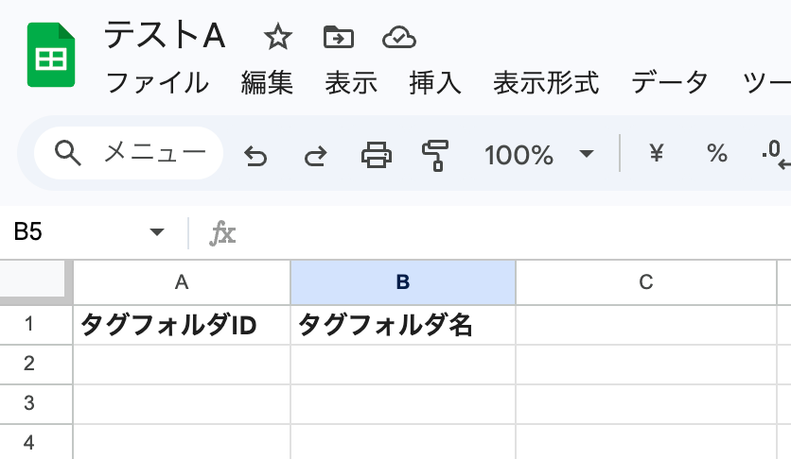Open the 表示形式 menu

[x=546, y=83]
